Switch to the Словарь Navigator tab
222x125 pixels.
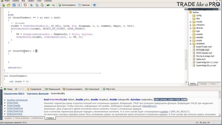pos(203,84)
